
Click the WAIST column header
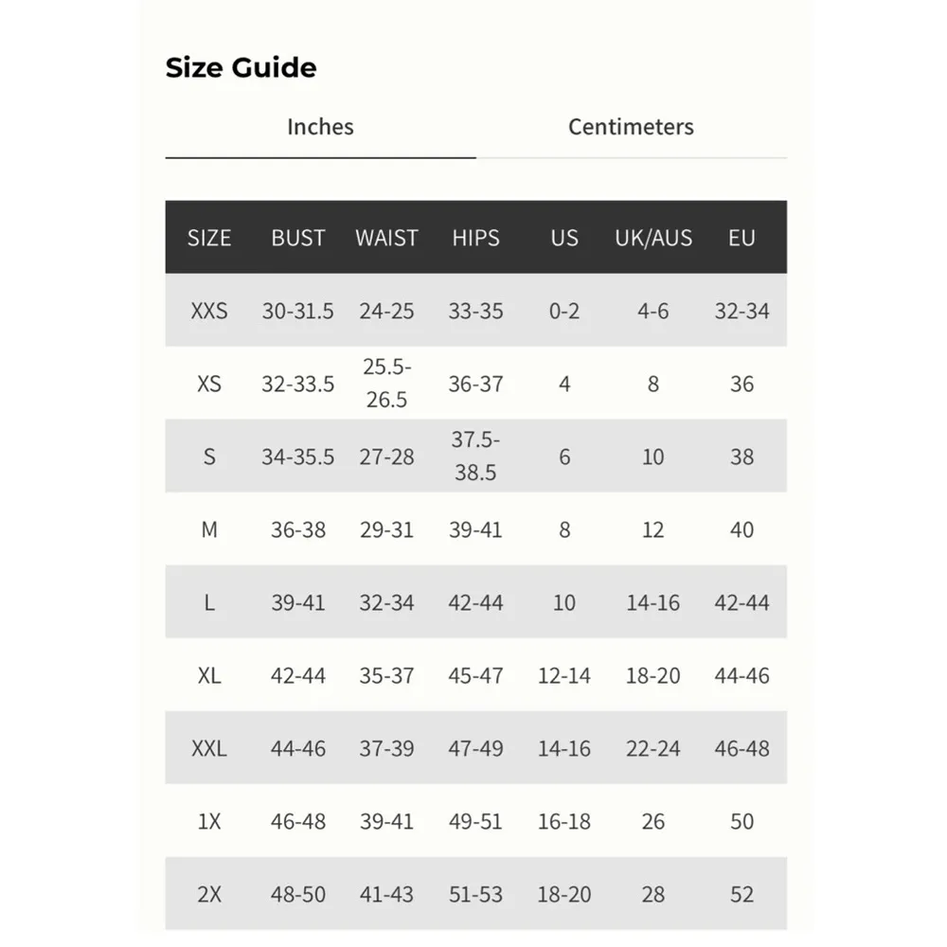[386, 238]
